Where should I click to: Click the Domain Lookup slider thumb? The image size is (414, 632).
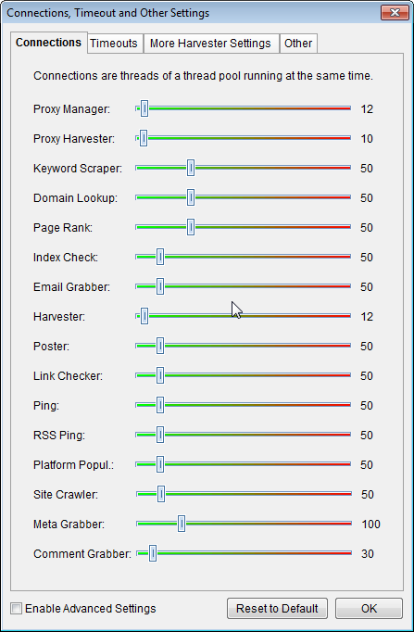click(x=191, y=197)
